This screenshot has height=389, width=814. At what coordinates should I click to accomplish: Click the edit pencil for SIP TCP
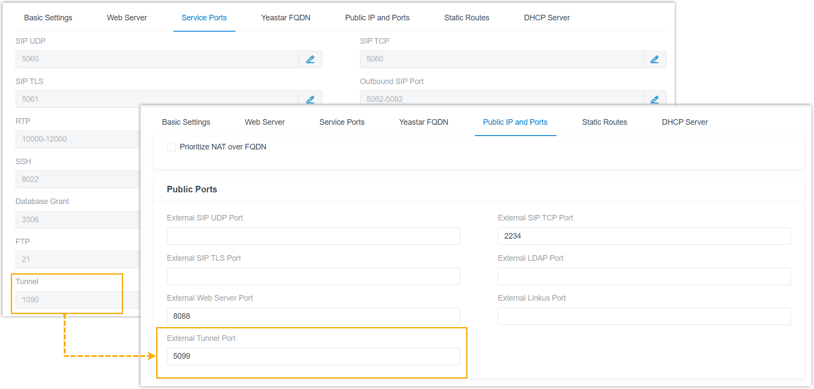click(654, 59)
